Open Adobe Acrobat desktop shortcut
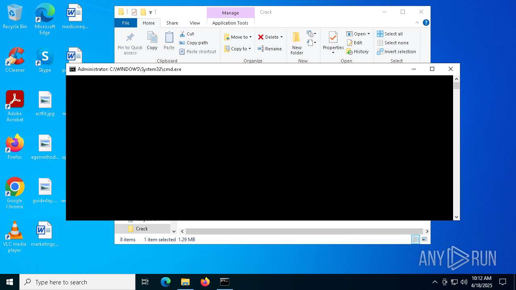Image resolution: width=516 pixels, height=290 pixels. point(15,106)
